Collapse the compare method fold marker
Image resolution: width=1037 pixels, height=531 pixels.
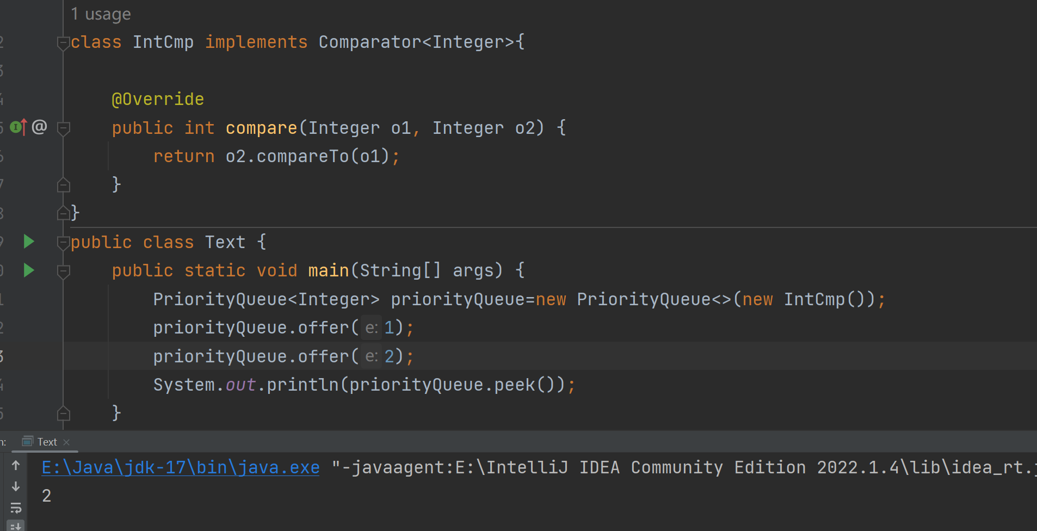click(x=63, y=129)
